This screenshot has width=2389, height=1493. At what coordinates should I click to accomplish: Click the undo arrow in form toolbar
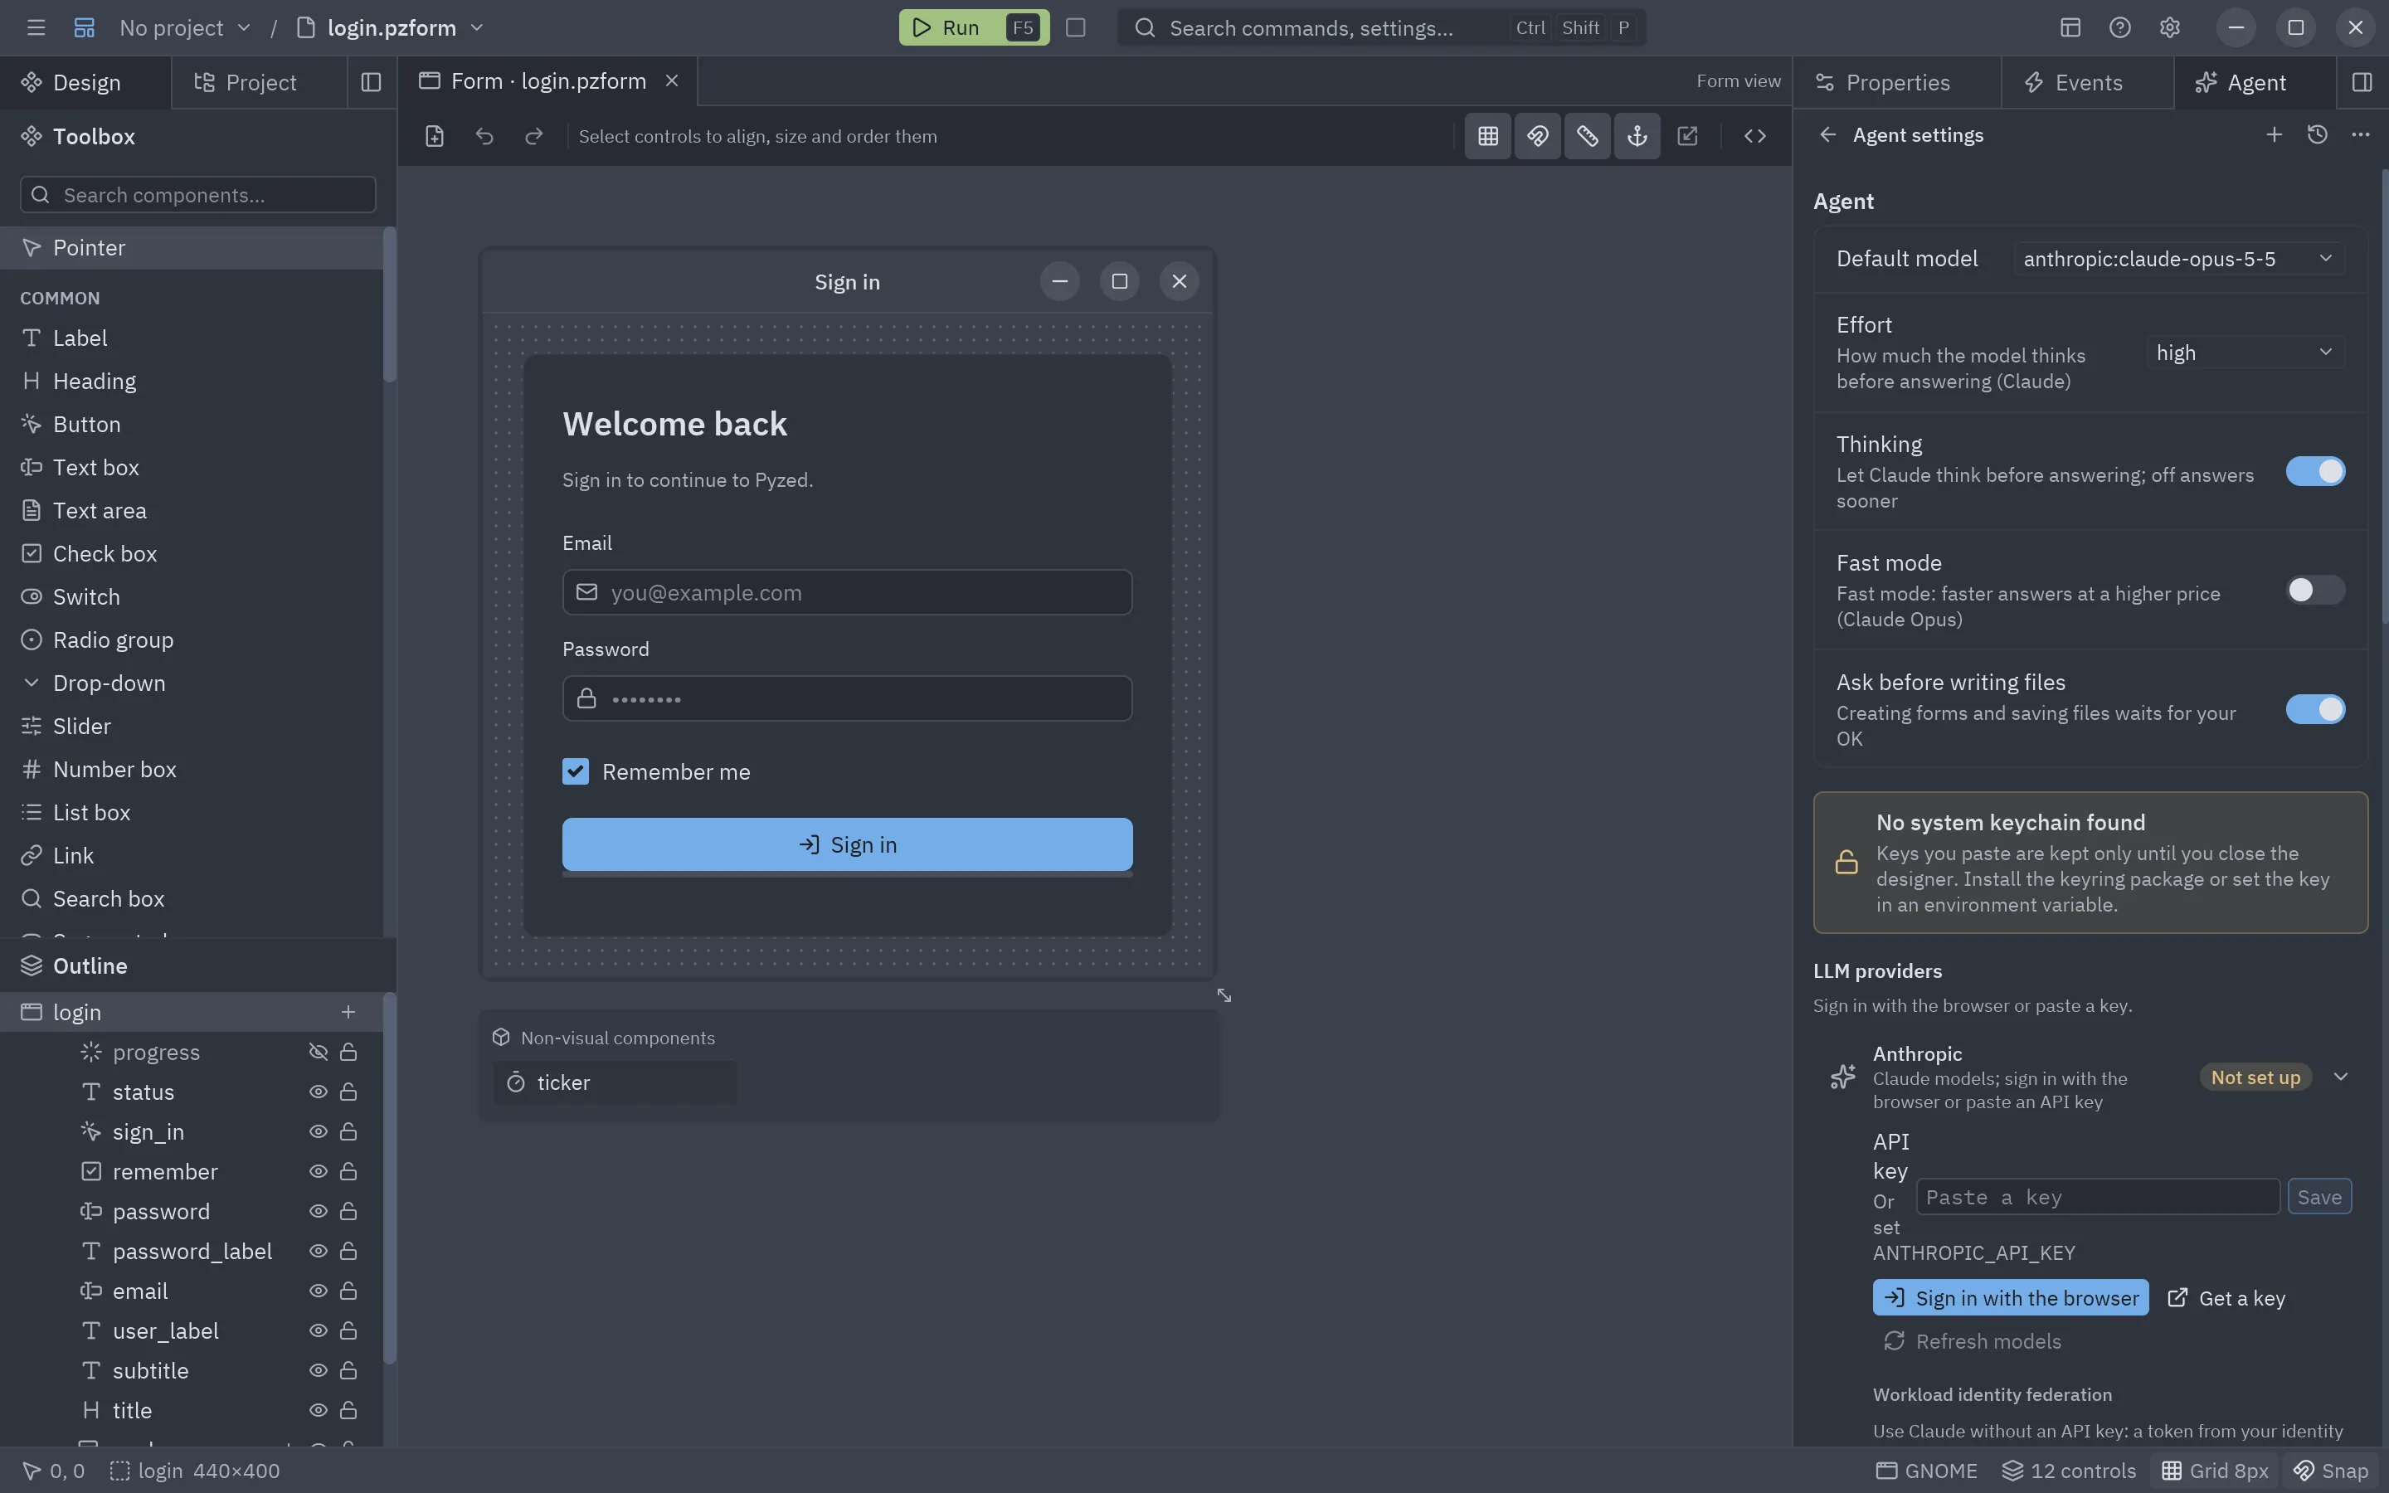point(484,136)
